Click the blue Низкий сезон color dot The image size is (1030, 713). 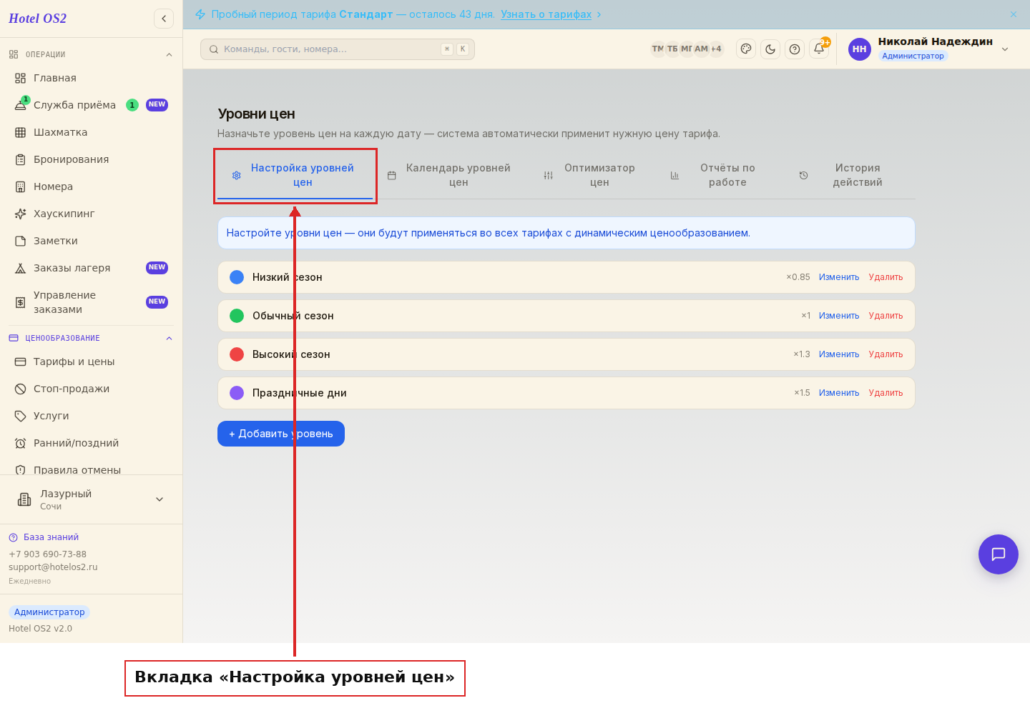237,277
